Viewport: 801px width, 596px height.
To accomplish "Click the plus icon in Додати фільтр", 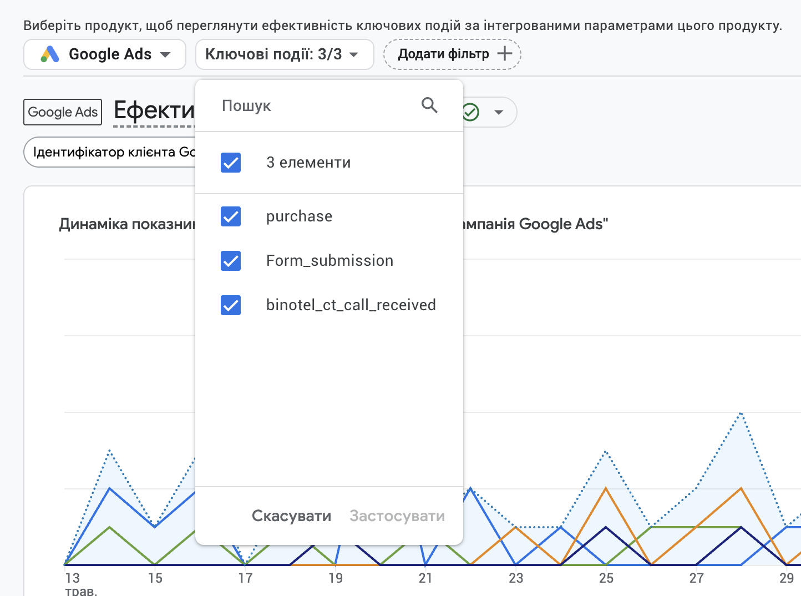I will [504, 54].
